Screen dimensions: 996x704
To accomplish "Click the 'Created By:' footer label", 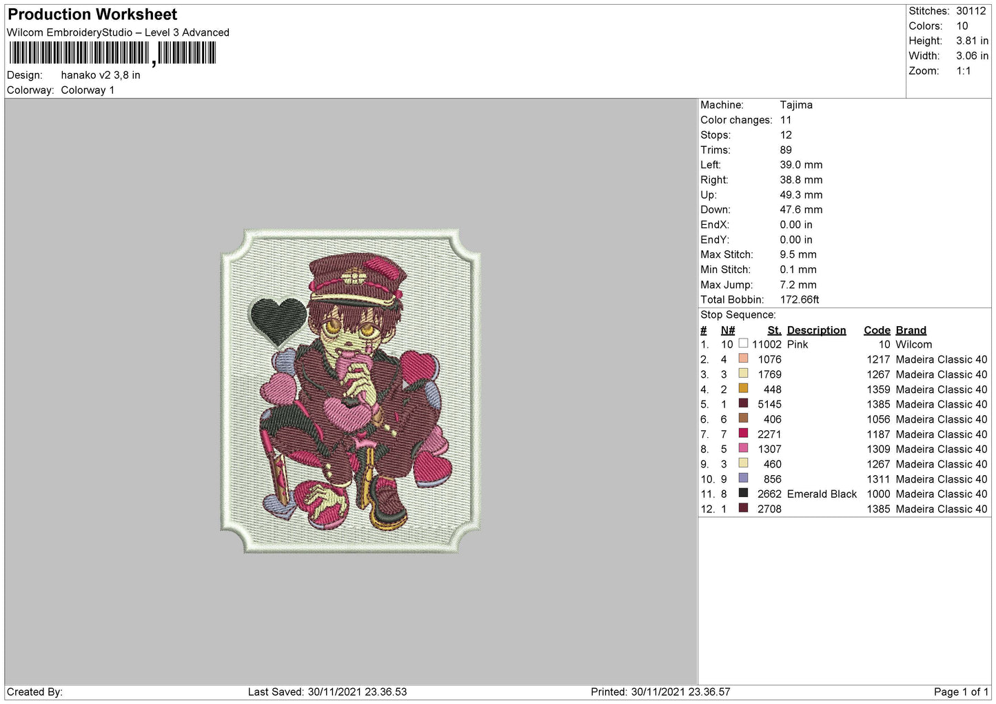I will pos(34,692).
